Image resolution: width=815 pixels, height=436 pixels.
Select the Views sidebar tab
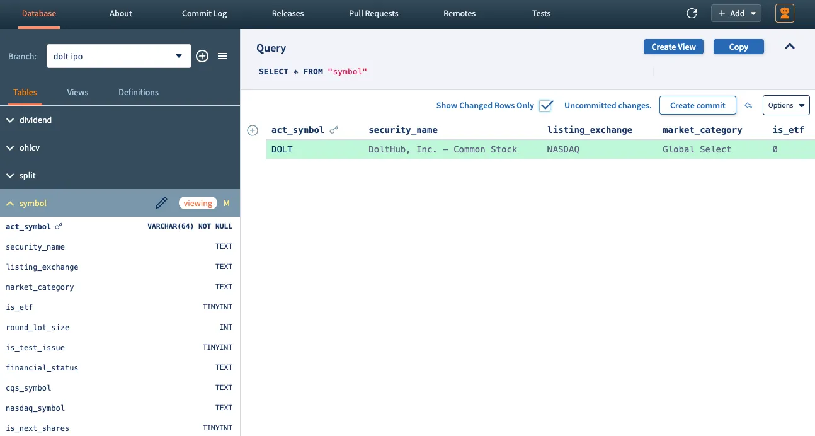(77, 92)
